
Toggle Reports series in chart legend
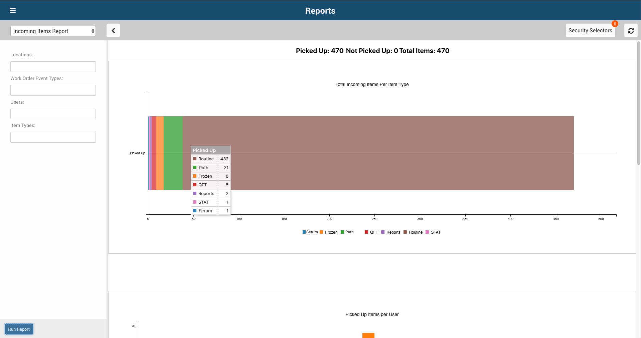(x=391, y=232)
